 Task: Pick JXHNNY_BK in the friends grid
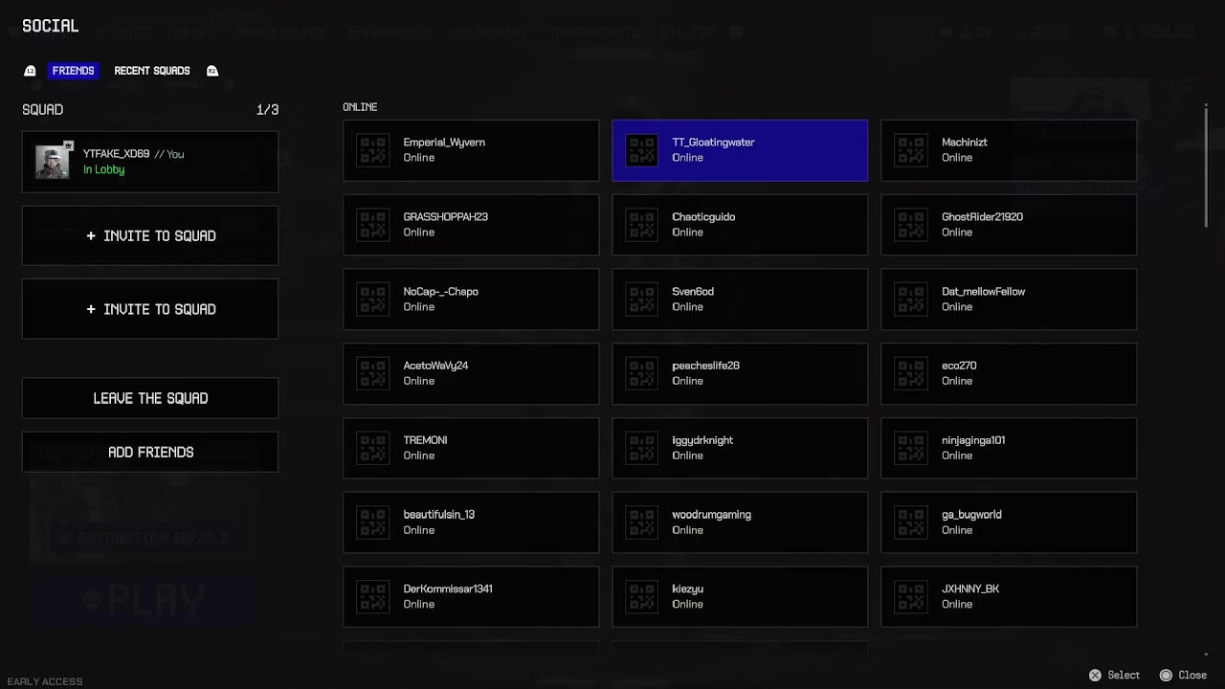tap(1009, 596)
